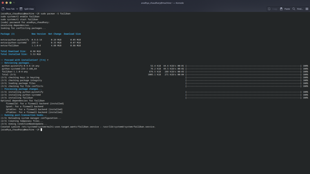Click 'extra/python-systemd' package name
The image size is (310, 174).
click(13, 43)
